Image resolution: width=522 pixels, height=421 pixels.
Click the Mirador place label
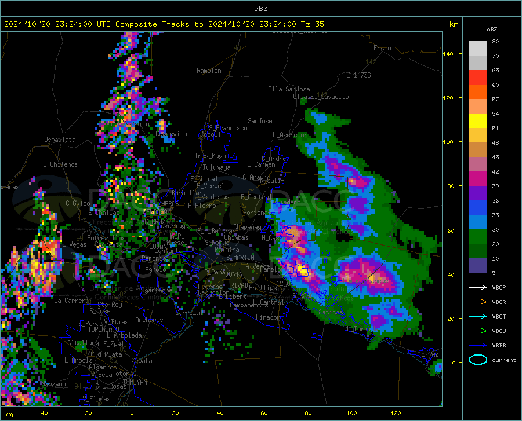pos(268,317)
